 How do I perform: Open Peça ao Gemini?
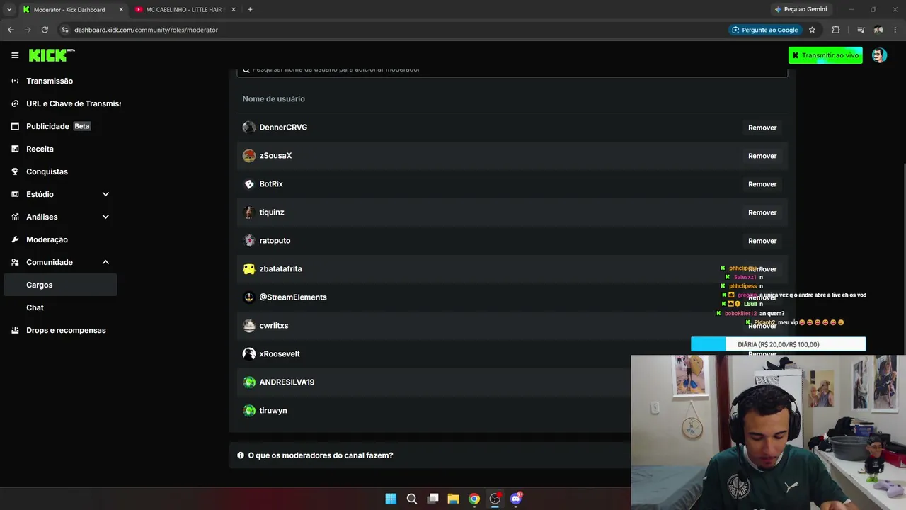tap(801, 9)
